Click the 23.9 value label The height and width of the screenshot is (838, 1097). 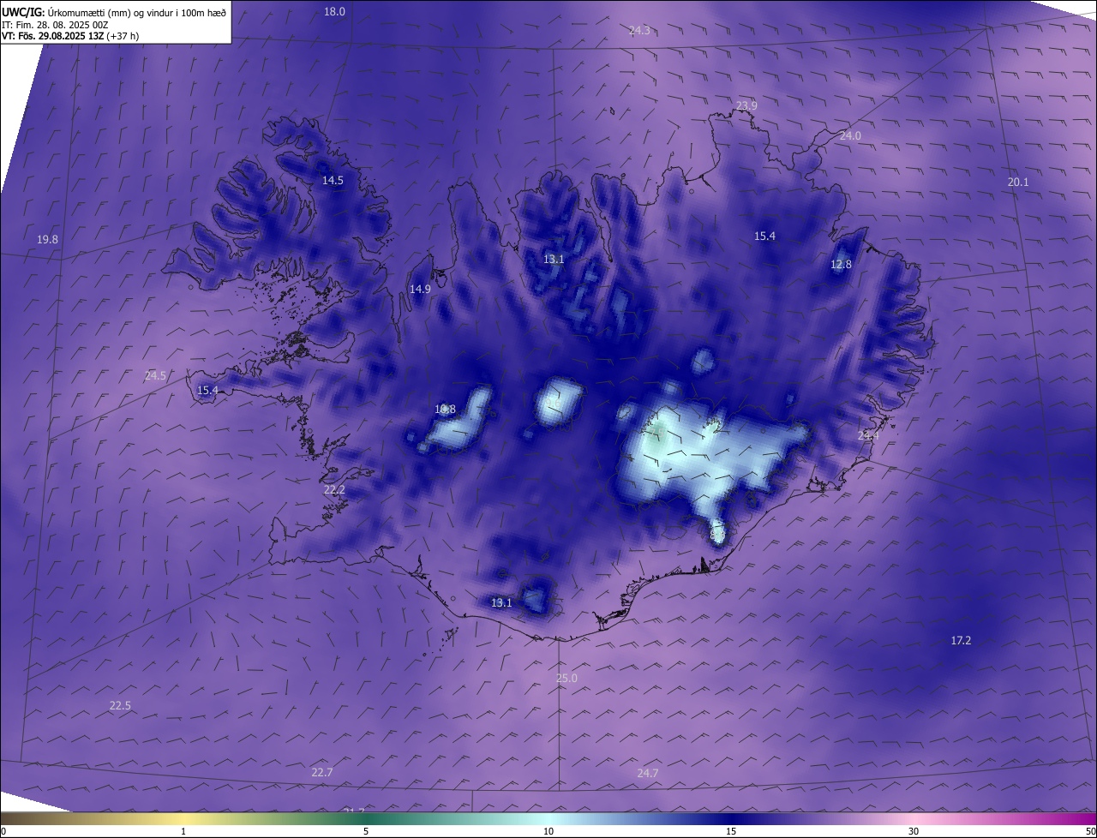[746, 105]
